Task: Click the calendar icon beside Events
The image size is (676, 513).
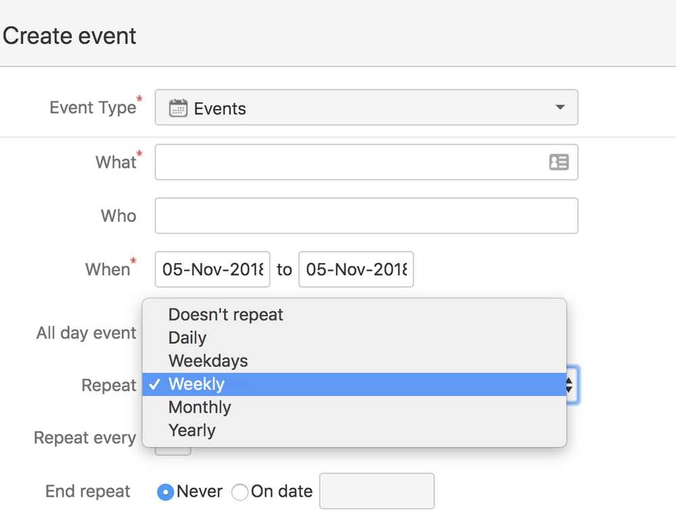Action: coord(178,108)
